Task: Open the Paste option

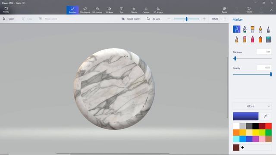Action: (x=224, y=10)
